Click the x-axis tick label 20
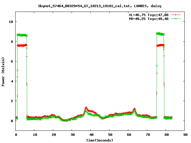 click(54, 135)
